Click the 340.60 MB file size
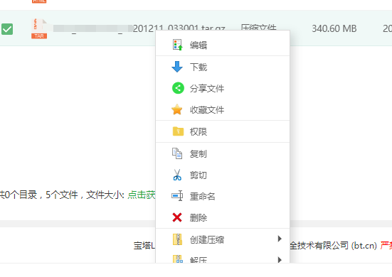This screenshot has height=277, width=392. [x=334, y=28]
